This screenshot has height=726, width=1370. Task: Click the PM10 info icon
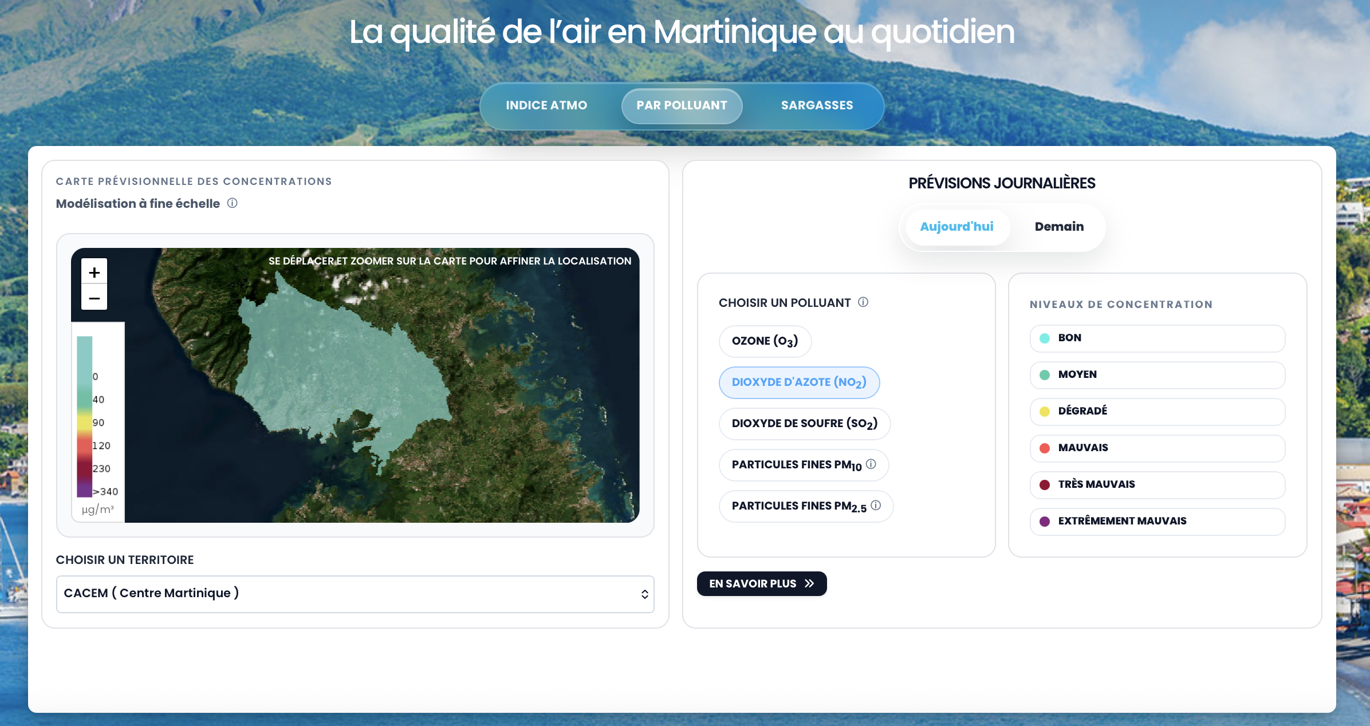pos(871,464)
